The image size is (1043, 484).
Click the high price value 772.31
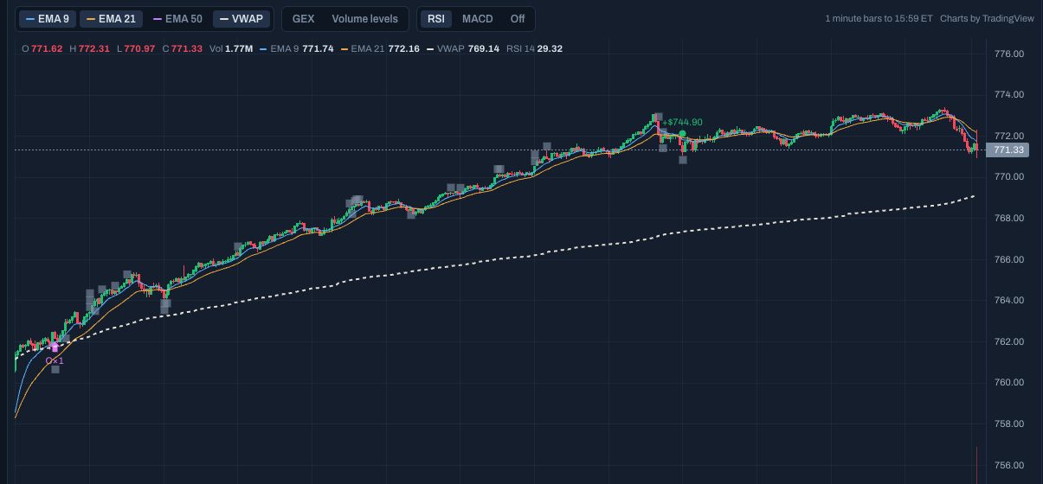point(93,48)
